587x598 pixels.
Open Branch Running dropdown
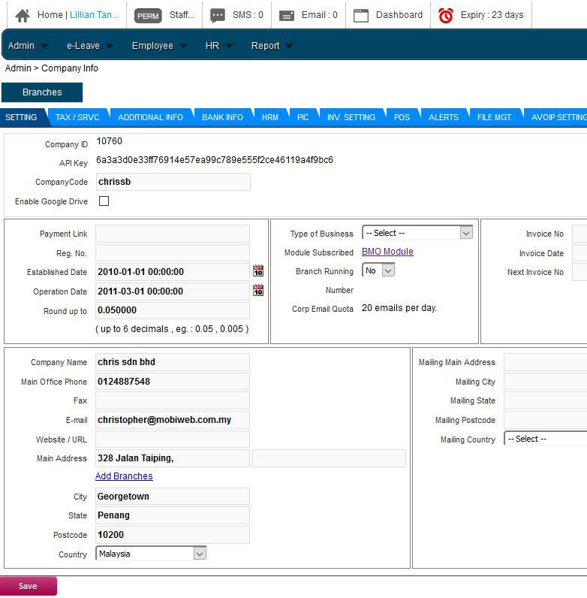(x=378, y=270)
